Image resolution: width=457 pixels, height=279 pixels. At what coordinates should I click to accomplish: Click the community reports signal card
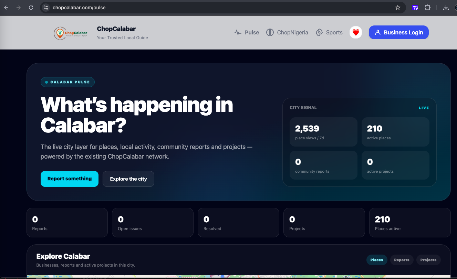click(x=323, y=165)
